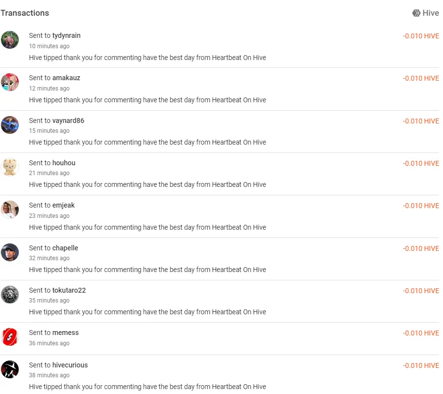Click hivecurious's black avatar
Image resolution: width=443 pixels, height=394 pixels.
click(x=10, y=369)
